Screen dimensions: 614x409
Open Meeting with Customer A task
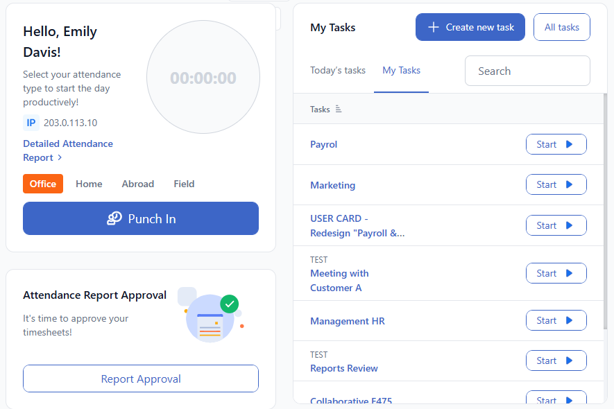(339, 281)
